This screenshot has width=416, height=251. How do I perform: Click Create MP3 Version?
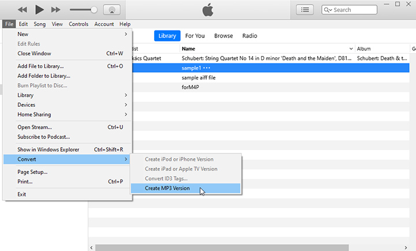pos(185,188)
